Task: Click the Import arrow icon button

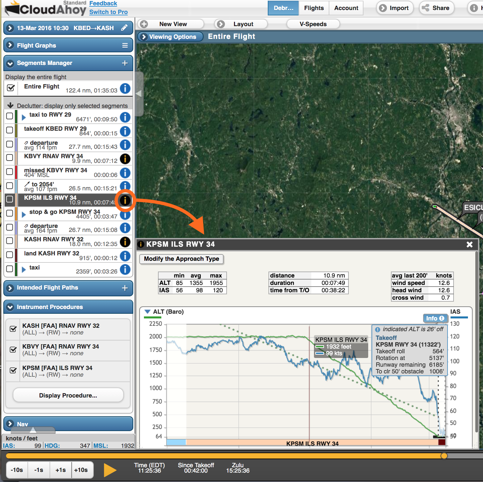Action: 383,8
